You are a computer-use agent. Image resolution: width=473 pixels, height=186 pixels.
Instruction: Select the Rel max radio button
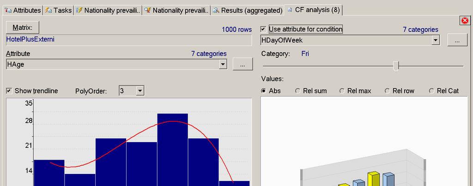[x=342, y=91]
